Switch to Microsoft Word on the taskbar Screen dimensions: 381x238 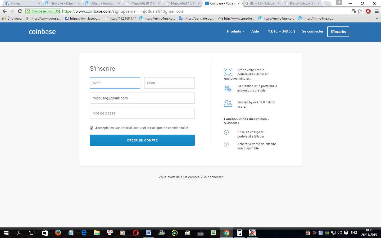tap(148, 233)
